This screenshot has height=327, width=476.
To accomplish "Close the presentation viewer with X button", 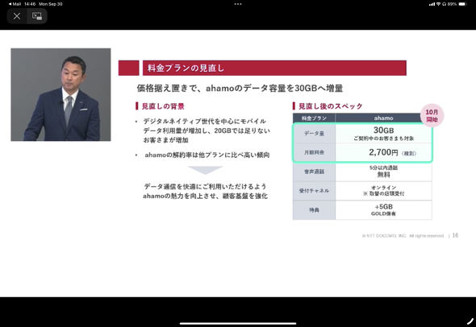I will click(x=17, y=16).
